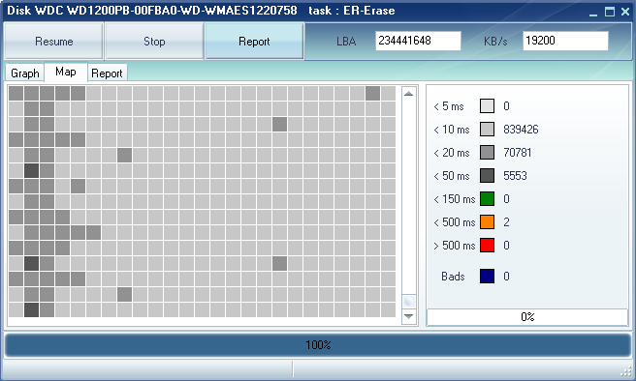636x381 pixels.
Task: Select the orange swatch beside < 500 ms
Action: tap(487, 222)
